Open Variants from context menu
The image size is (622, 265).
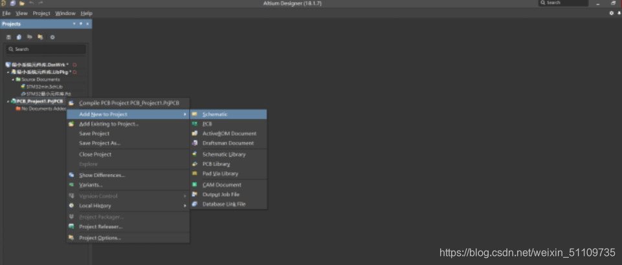(128, 185)
